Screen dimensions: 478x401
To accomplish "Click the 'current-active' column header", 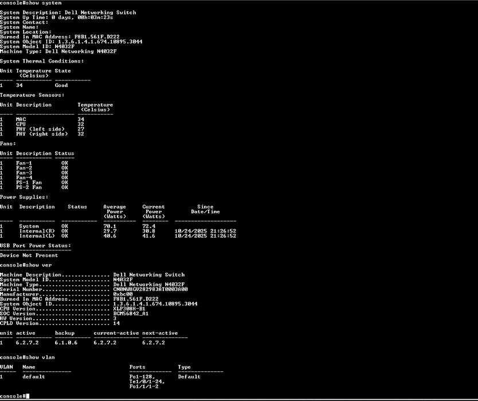I will (x=116, y=333).
